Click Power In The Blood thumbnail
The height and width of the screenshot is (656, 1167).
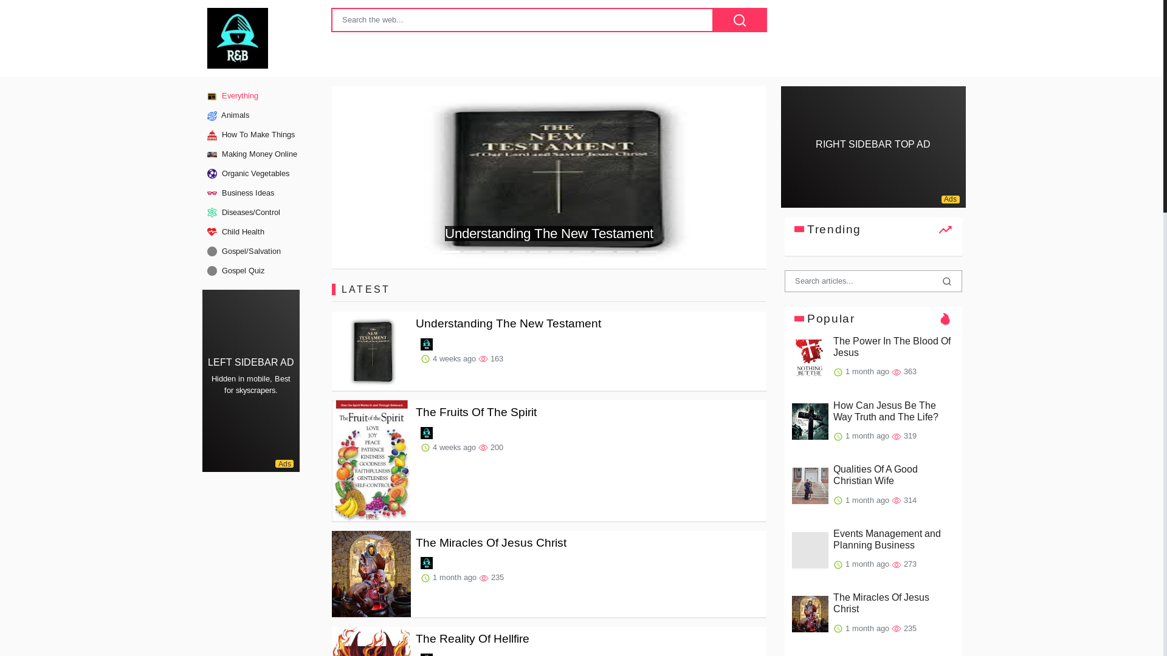coord(810,358)
